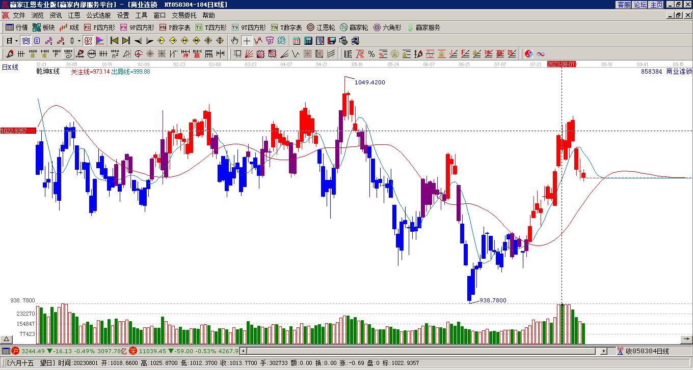Open the 资讯 menu

tap(56, 15)
